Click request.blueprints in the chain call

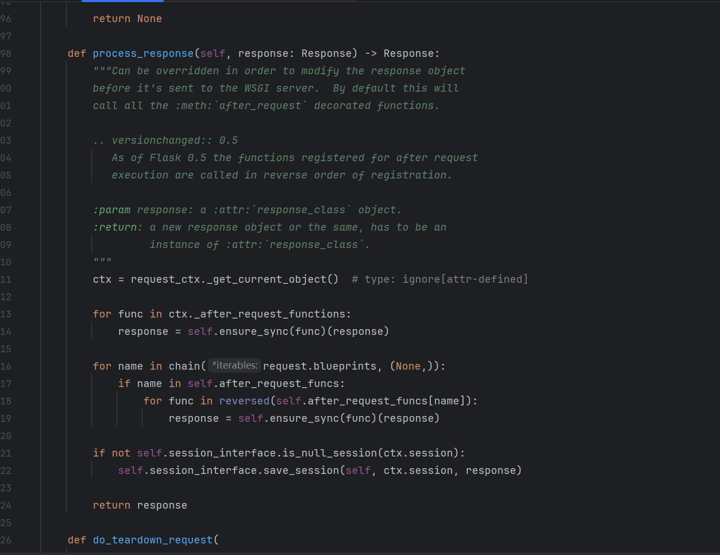320,366
